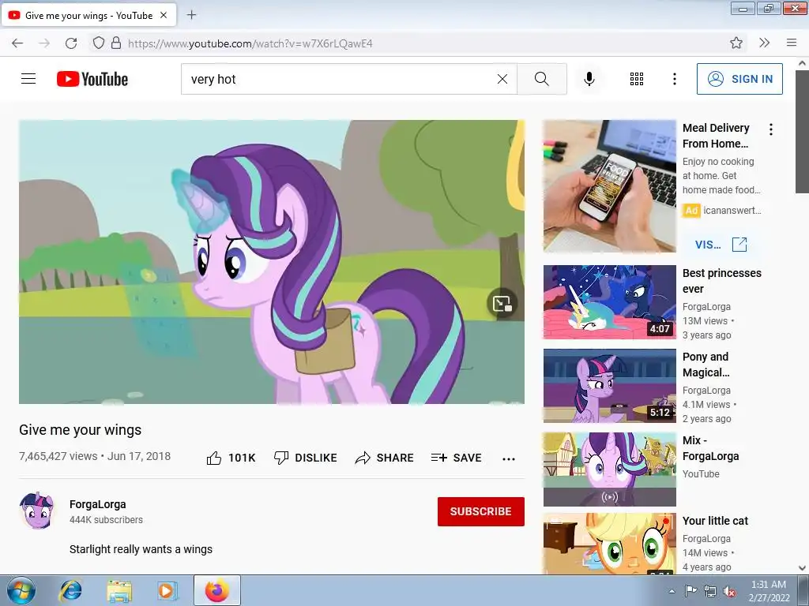
Task: Open the YouTube guide hamburger menu
Action: coord(28,79)
